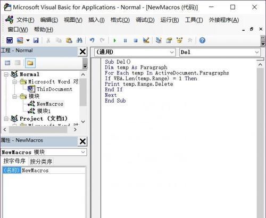Screen dimensions: 266x218
Task: Click the View Microsoft Word toolbar icon
Action: click(10, 40)
